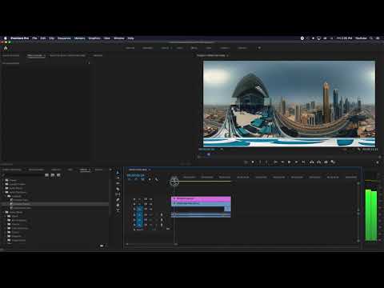Toggle Linked Selection in timeline header
Image resolution: width=384 pixels, height=288 pixels.
142,179
